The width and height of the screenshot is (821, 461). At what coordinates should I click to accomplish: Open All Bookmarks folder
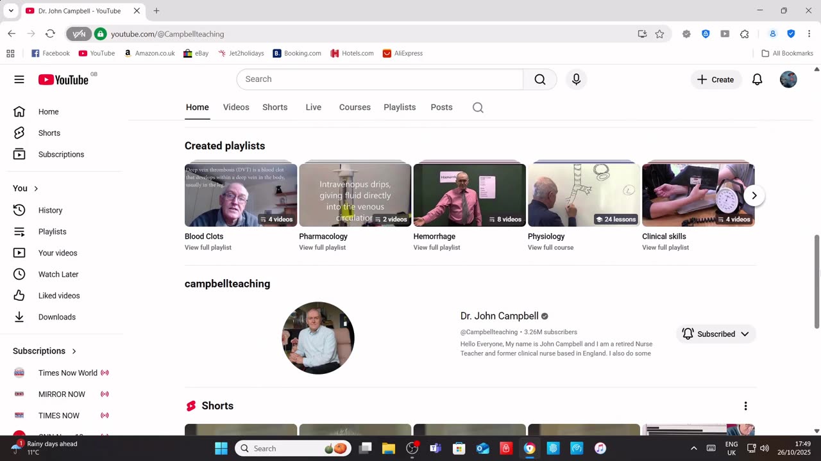787,53
